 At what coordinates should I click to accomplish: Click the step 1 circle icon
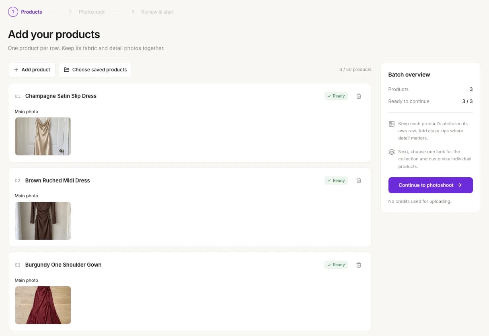pos(13,12)
